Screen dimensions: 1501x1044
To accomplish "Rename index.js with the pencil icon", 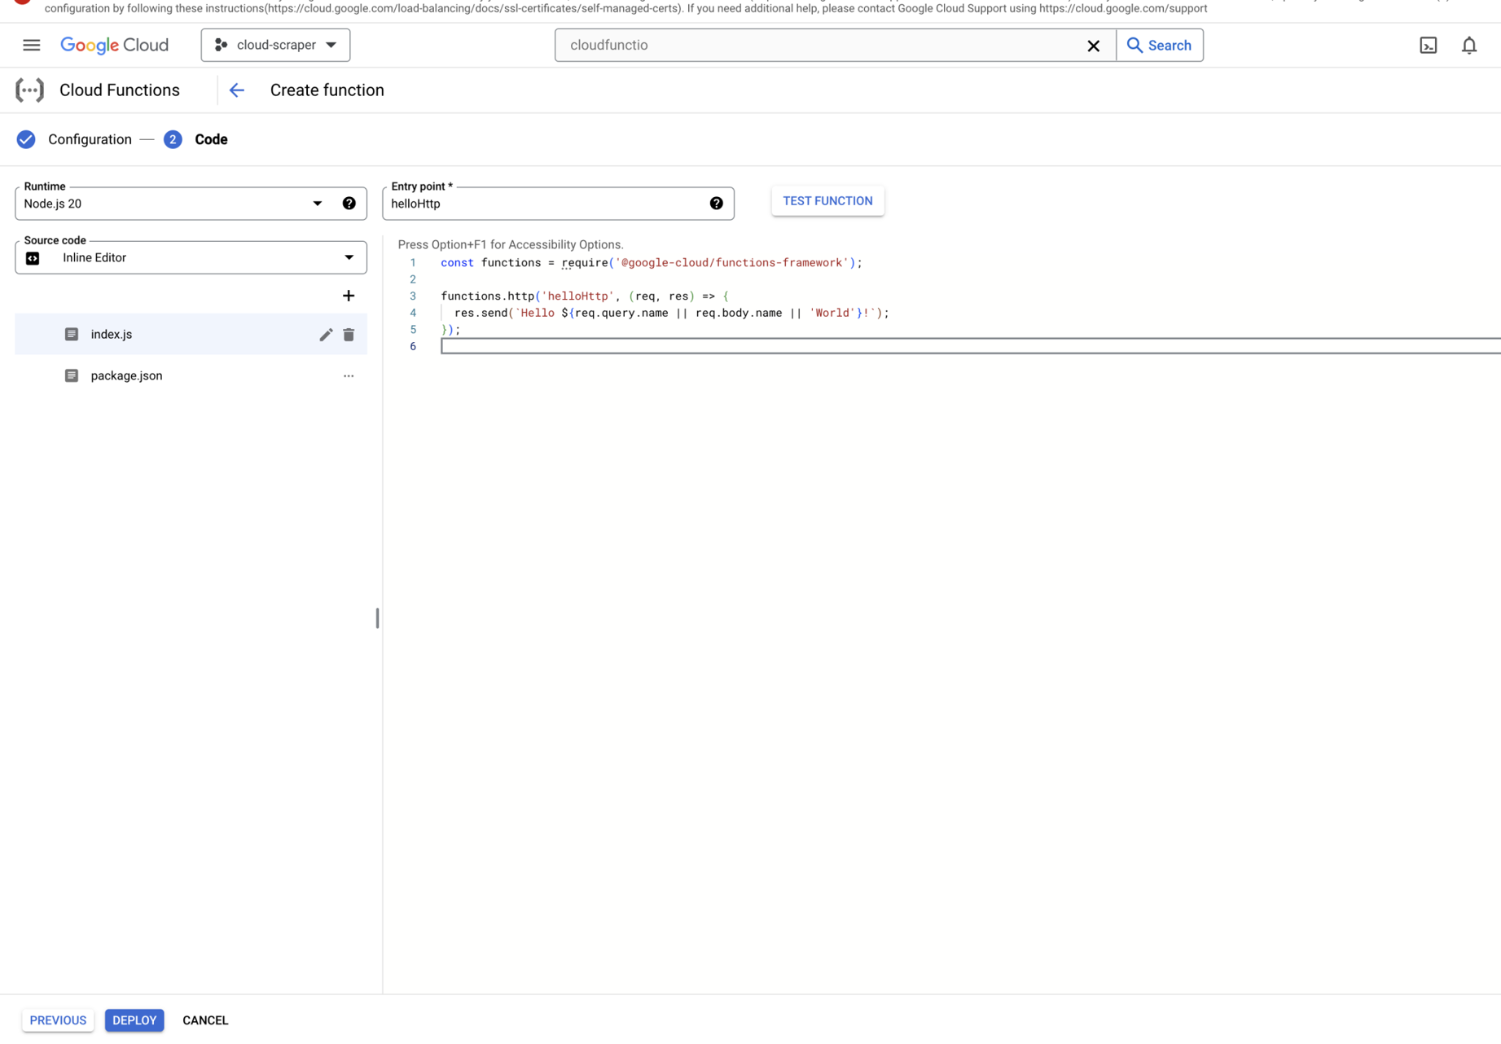I will click(x=326, y=335).
